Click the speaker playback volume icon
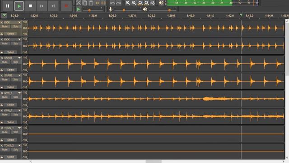The height and width of the screenshot is (163, 289). click(145, 9)
